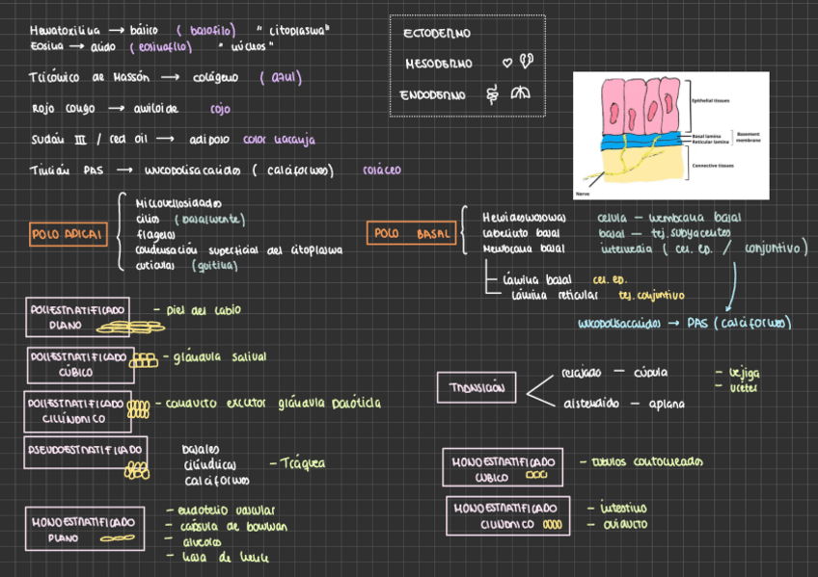The width and height of the screenshot is (818, 577).
Task: Select yellow cubic cells beside Poliestratificado Cúbico
Action: [145, 359]
